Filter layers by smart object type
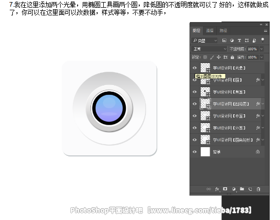The height and width of the screenshot is (220, 280). click(254, 41)
